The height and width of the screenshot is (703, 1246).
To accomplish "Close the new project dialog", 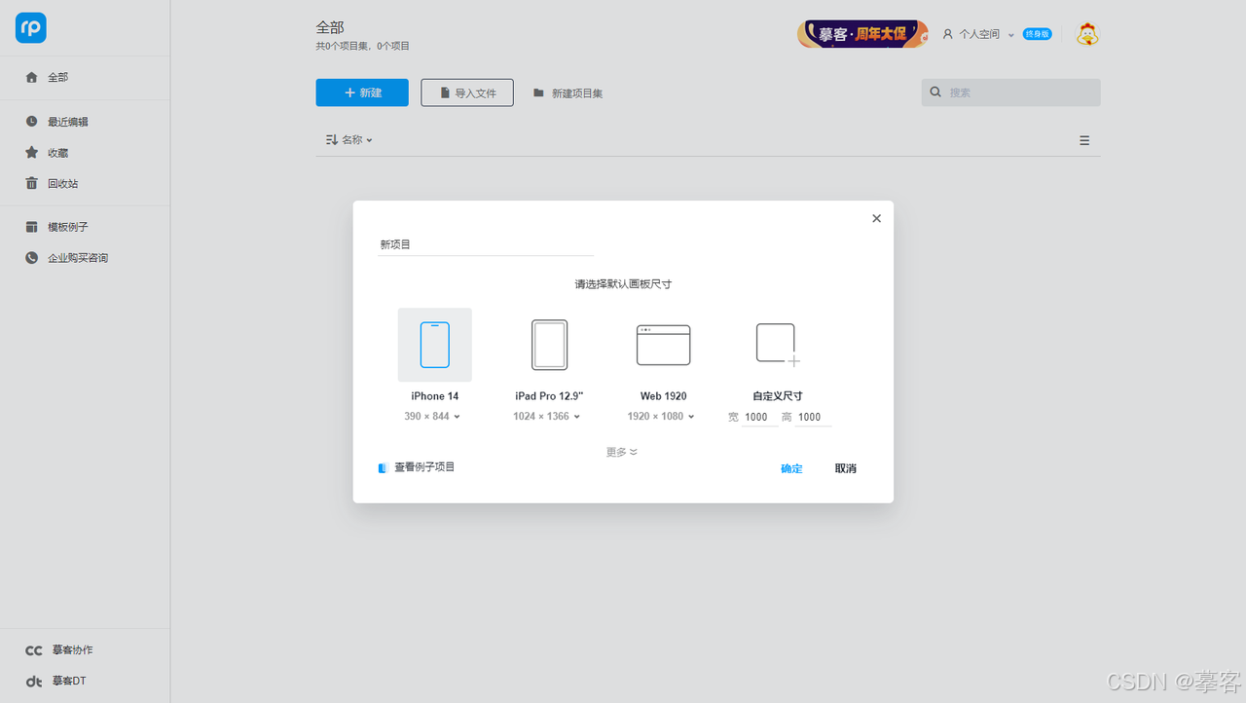I will pyautogui.click(x=876, y=218).
